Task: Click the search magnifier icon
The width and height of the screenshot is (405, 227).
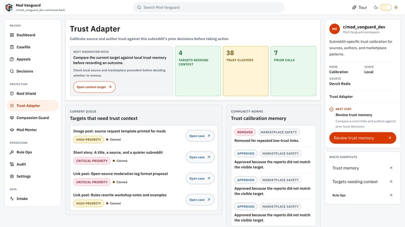Action: [139, 8]
